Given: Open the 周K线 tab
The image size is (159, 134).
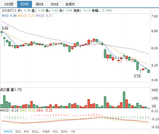Looking at the screenshot, I should click(40, 4).
